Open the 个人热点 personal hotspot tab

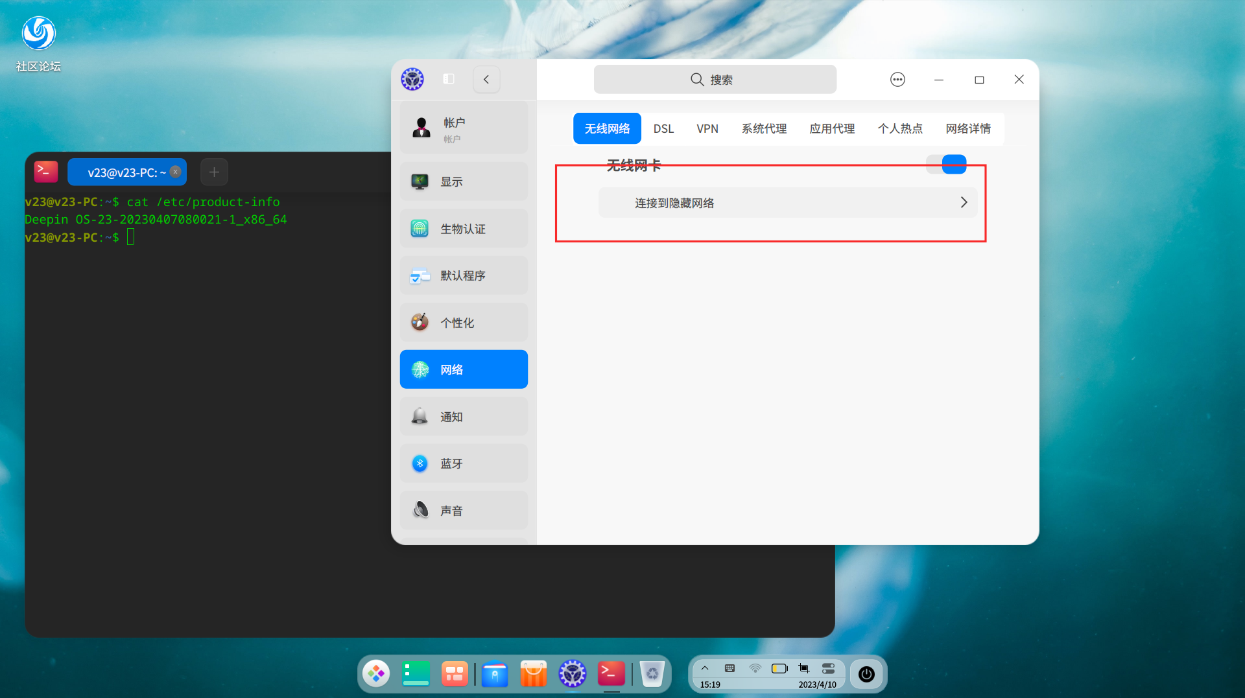coord(900,128)
